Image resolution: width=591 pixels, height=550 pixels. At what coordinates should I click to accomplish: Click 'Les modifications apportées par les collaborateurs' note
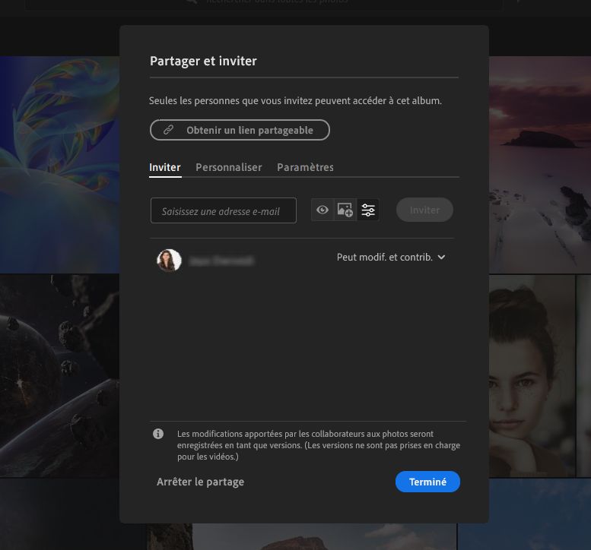point(319,445)
